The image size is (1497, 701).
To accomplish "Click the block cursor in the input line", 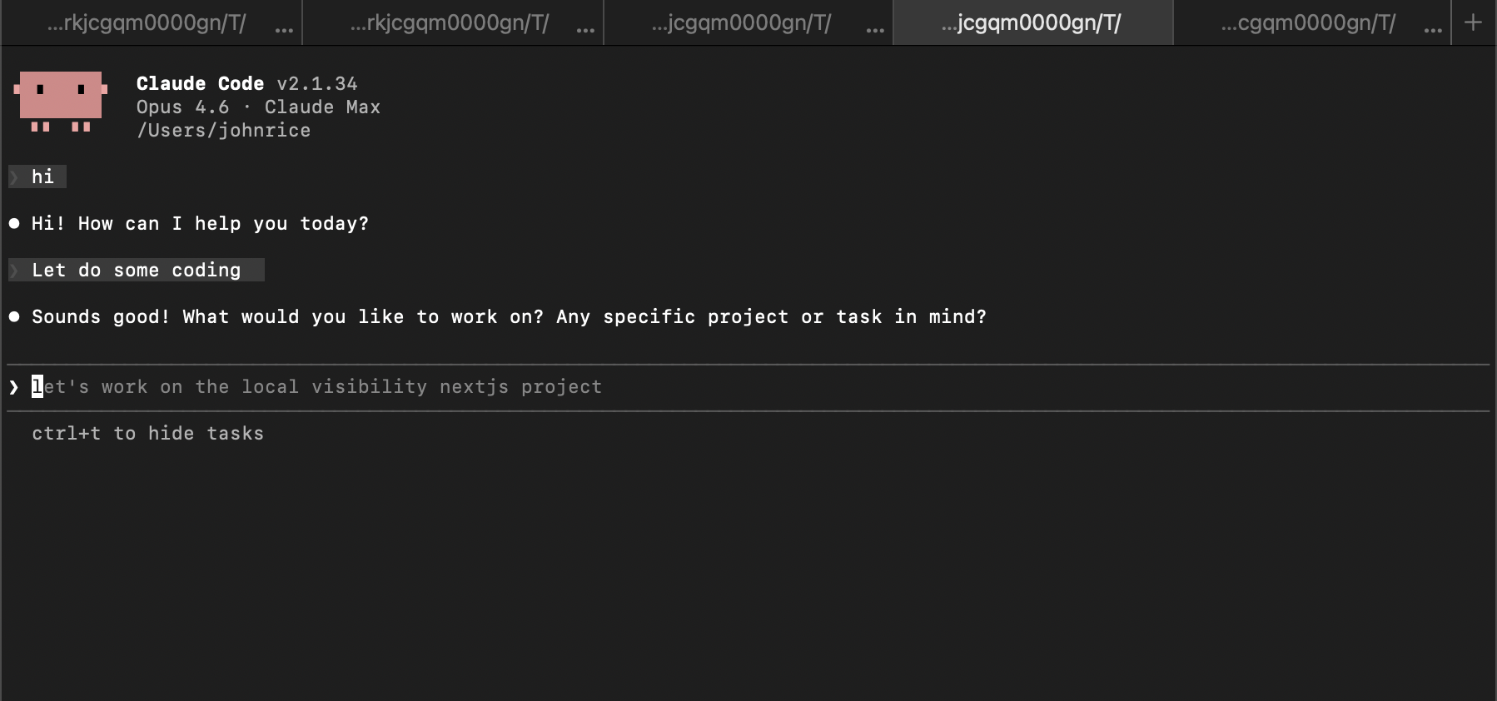I will click(x=37, y=386).
